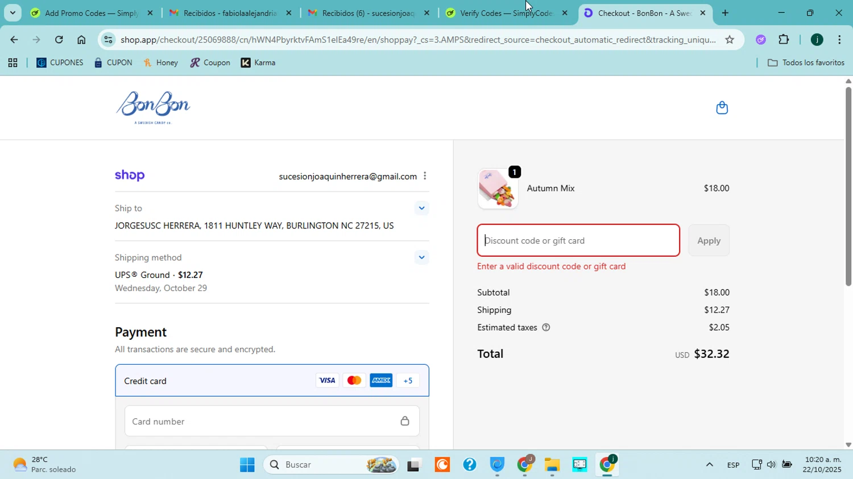The height and width of the screenshot is (479, 853).
Task: Click the Visa card icon
Action: click(x=327, y=381)
